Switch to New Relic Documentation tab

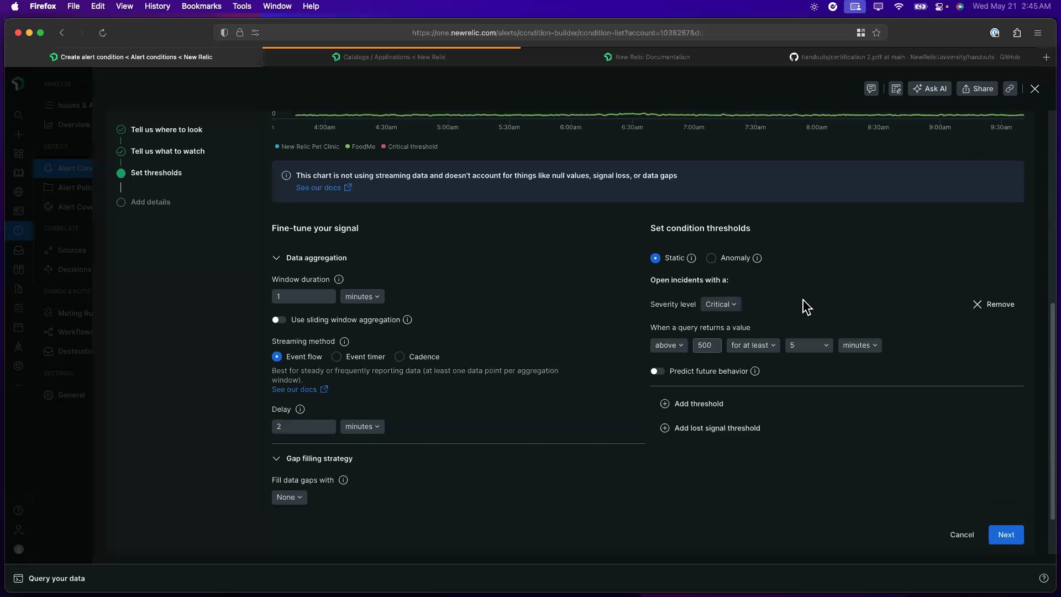pyautogui.click(x=647, y=57)
